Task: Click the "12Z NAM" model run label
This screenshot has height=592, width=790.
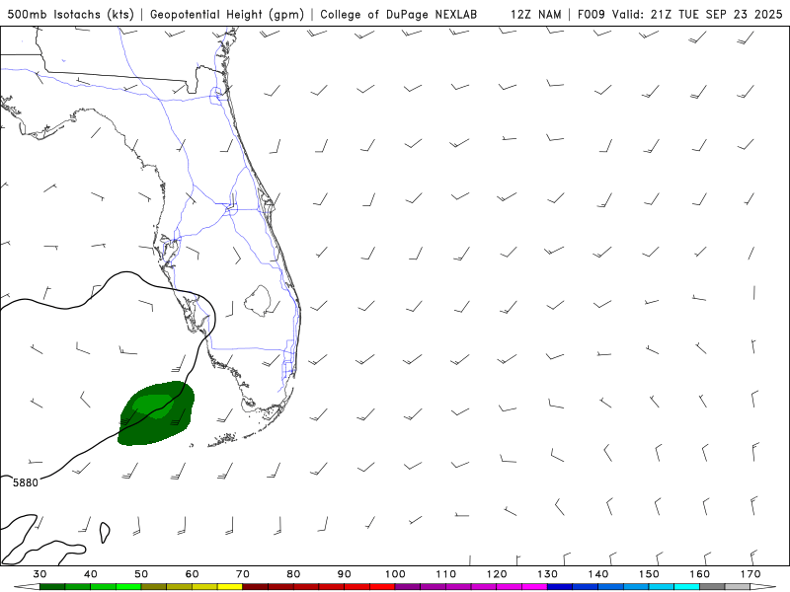Action: tap(536, 14)
